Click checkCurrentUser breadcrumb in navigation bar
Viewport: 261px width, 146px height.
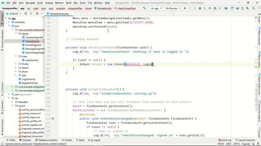(x=126, y=8)
